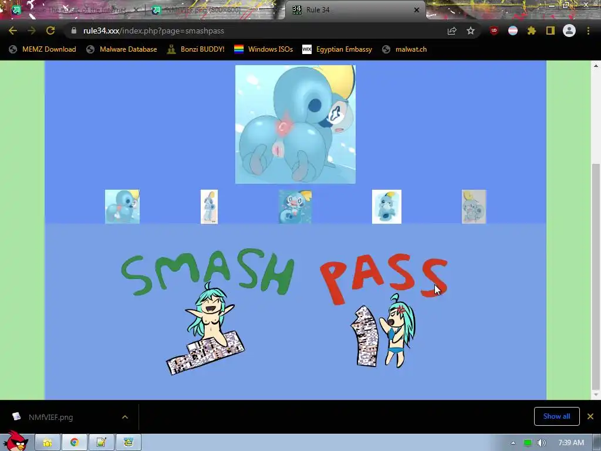Close the Rule 34 tab
The image size is (601, 451).
(x=417, y=10)
